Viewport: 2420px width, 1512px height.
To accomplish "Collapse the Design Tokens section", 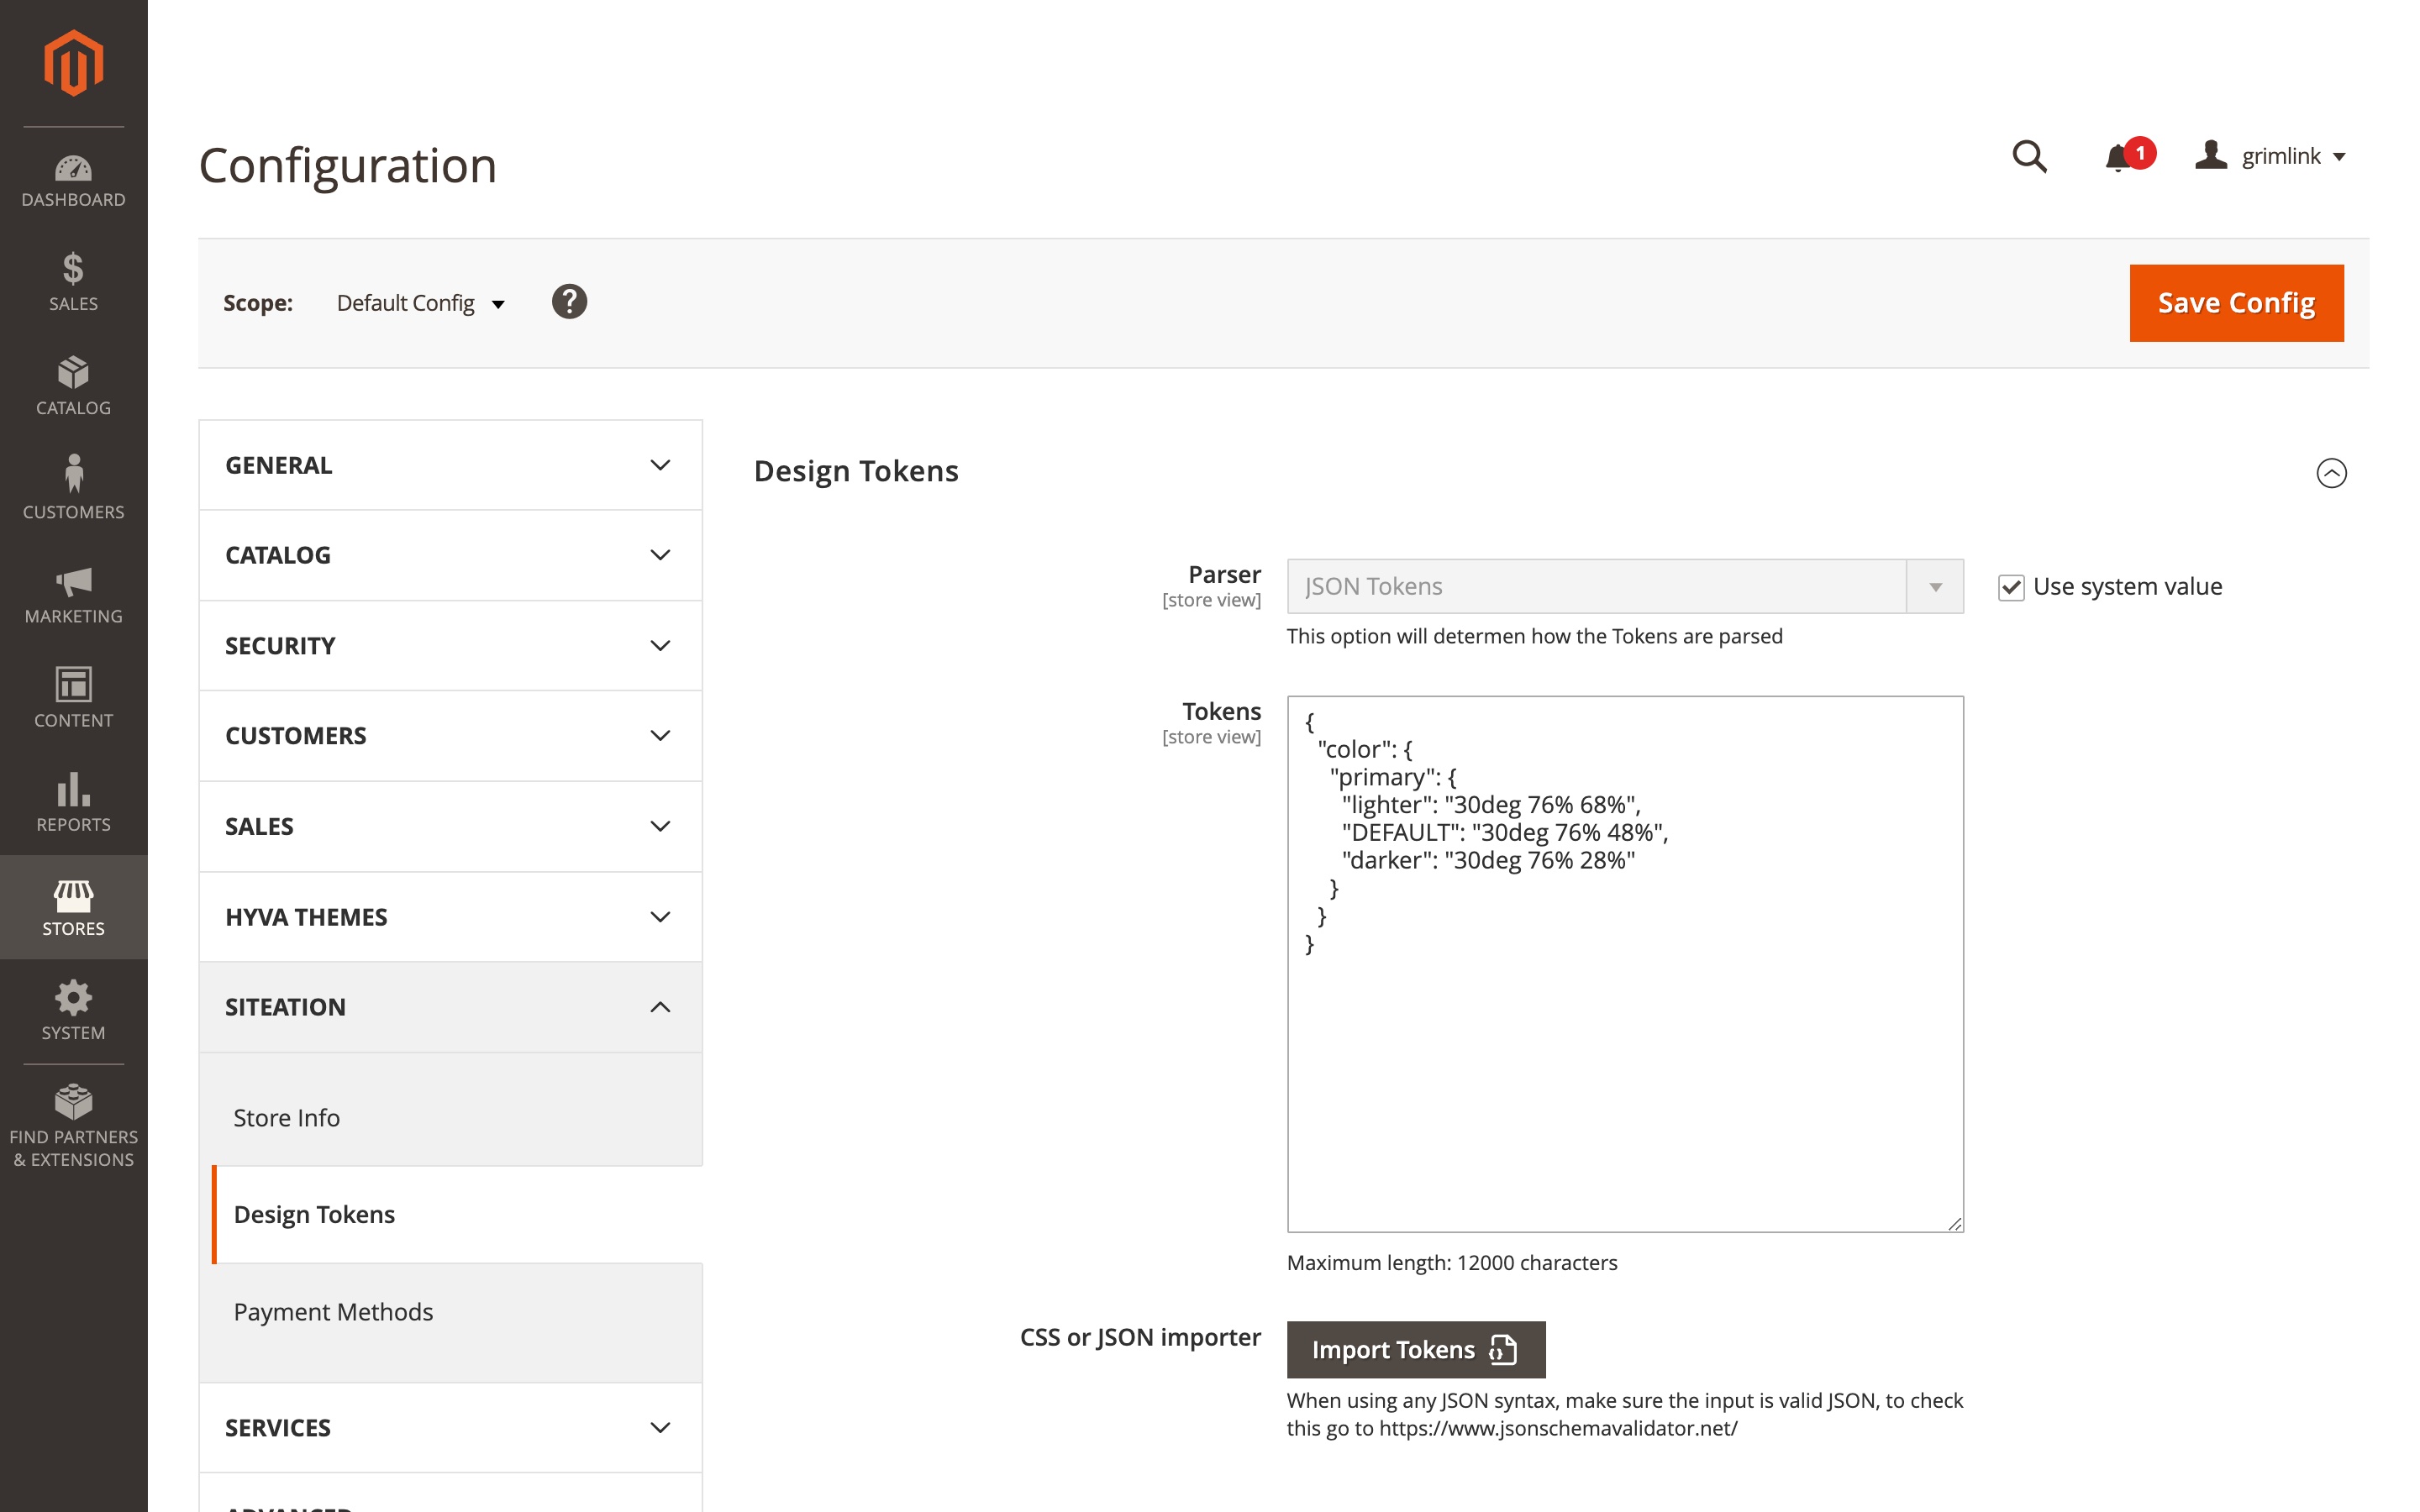I will (2331, 472).
